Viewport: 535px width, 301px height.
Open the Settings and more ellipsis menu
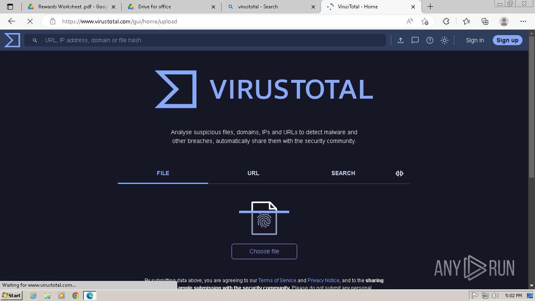(x=523, y=21)
